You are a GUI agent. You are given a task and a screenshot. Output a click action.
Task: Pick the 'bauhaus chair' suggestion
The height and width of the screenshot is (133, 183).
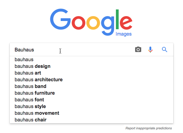pos(30,120)
